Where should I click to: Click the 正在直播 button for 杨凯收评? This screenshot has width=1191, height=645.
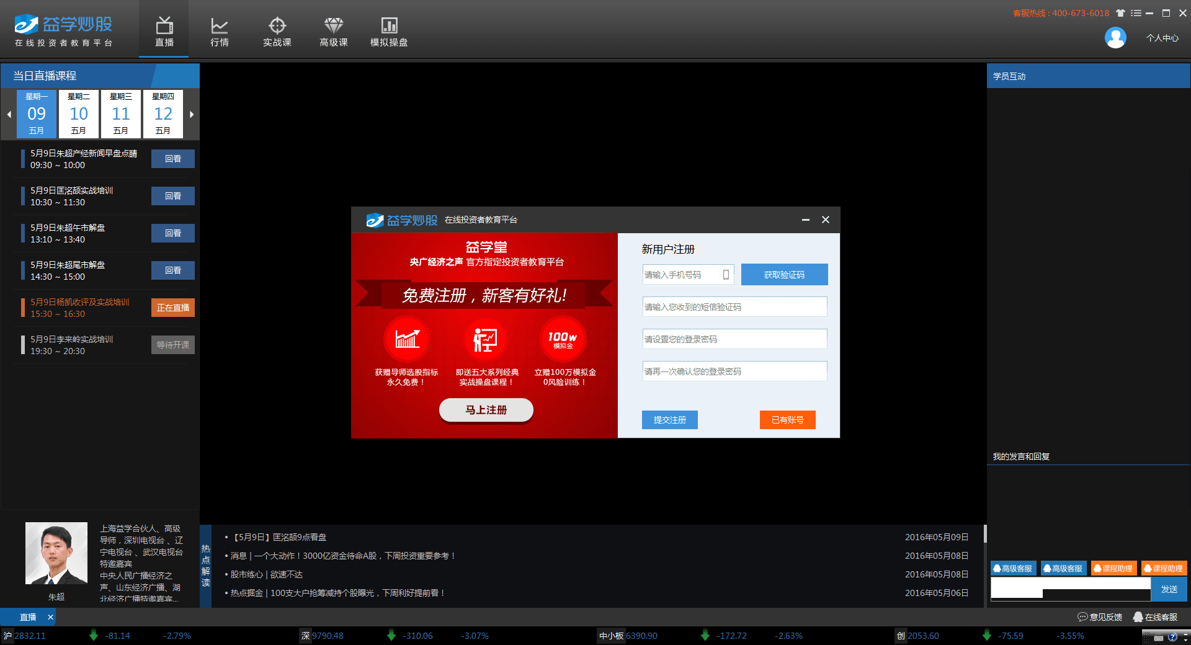pos(173,308)
